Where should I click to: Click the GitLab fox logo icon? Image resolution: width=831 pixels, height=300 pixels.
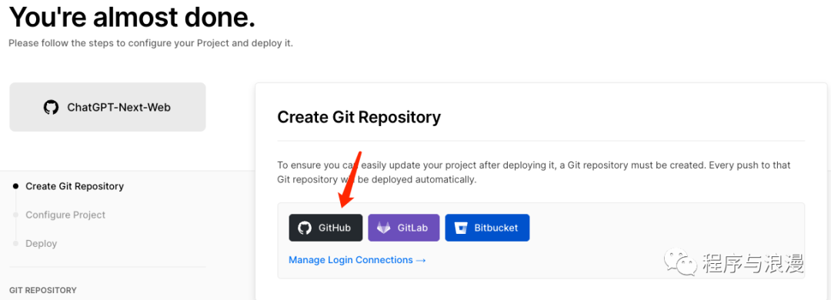tap(384, 228)
